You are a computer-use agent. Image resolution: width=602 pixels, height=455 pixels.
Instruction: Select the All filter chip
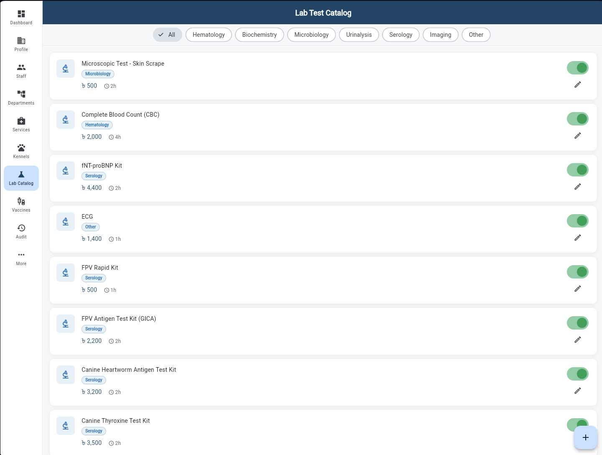(x=167, y=35)
